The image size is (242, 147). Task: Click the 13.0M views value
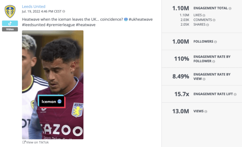[180, 111]
